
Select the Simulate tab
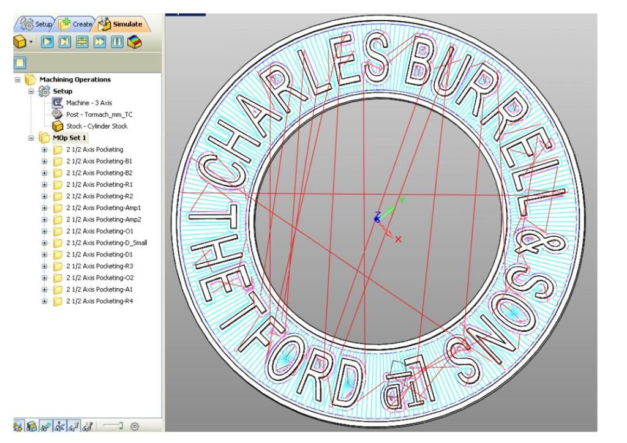[121, 24]
